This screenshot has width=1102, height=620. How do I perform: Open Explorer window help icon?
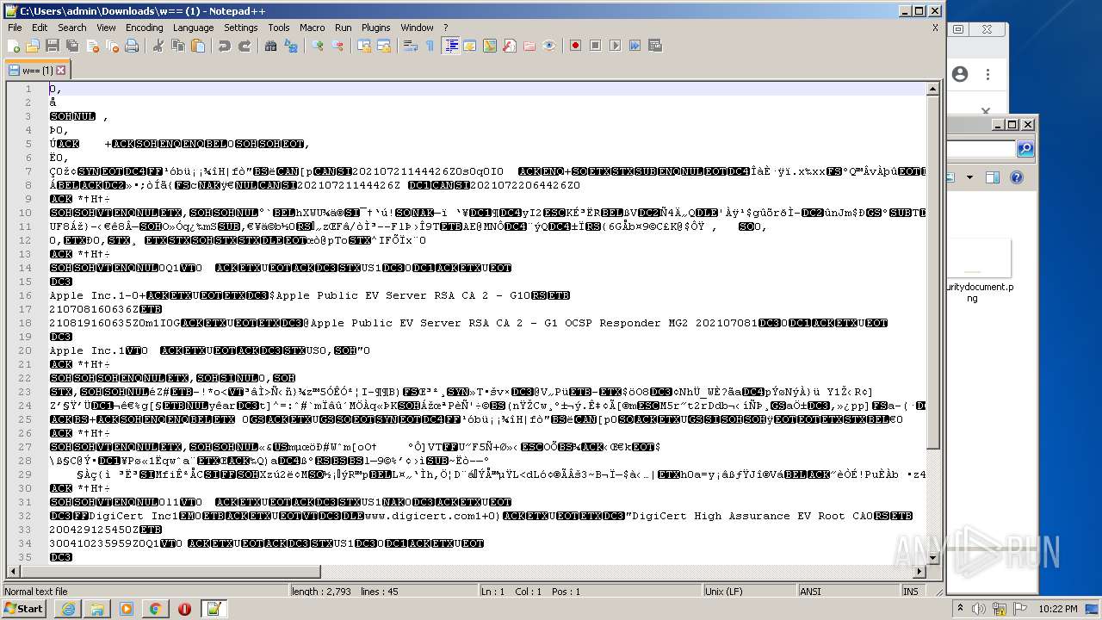tap(1016, 178)
